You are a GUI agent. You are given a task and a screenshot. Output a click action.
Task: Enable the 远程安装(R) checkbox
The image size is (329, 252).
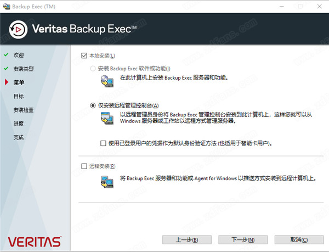tap(84, 166)
